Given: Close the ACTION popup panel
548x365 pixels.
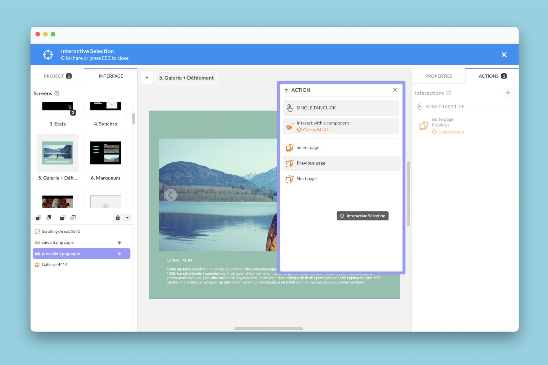Looking at the screenshot, I should (395, 90).
